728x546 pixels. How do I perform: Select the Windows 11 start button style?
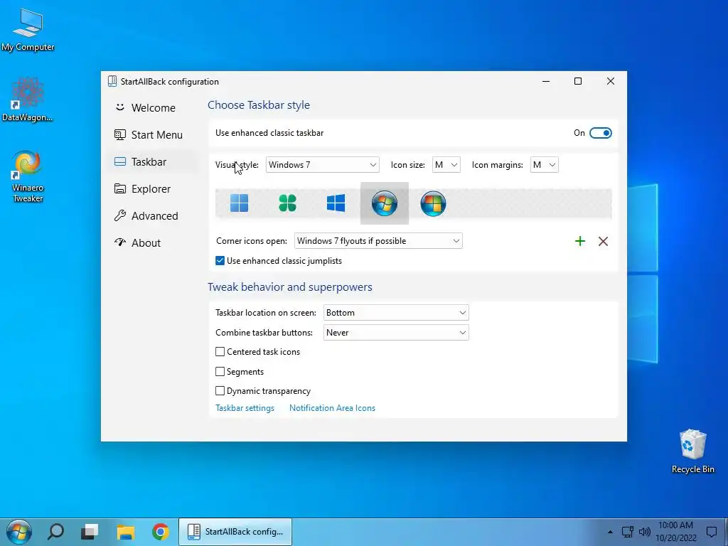(x=239, y=203)
